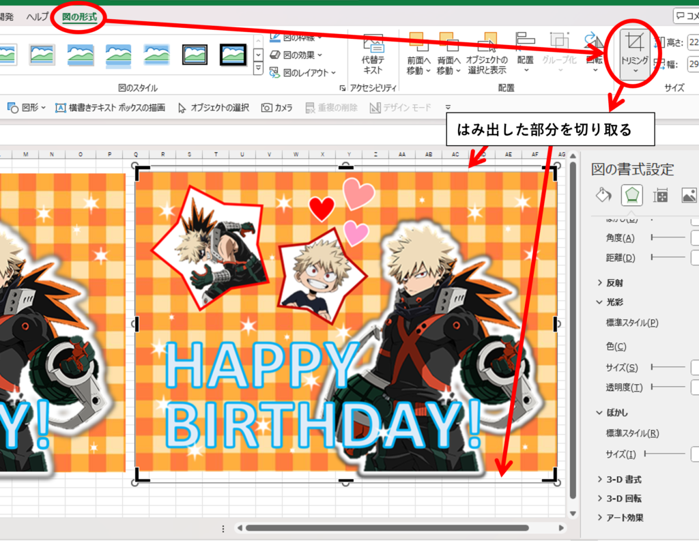This screenshot has width=699, height=541.
Task: Click the 背面へ移動 send backward icon
Action: point(448,43)
